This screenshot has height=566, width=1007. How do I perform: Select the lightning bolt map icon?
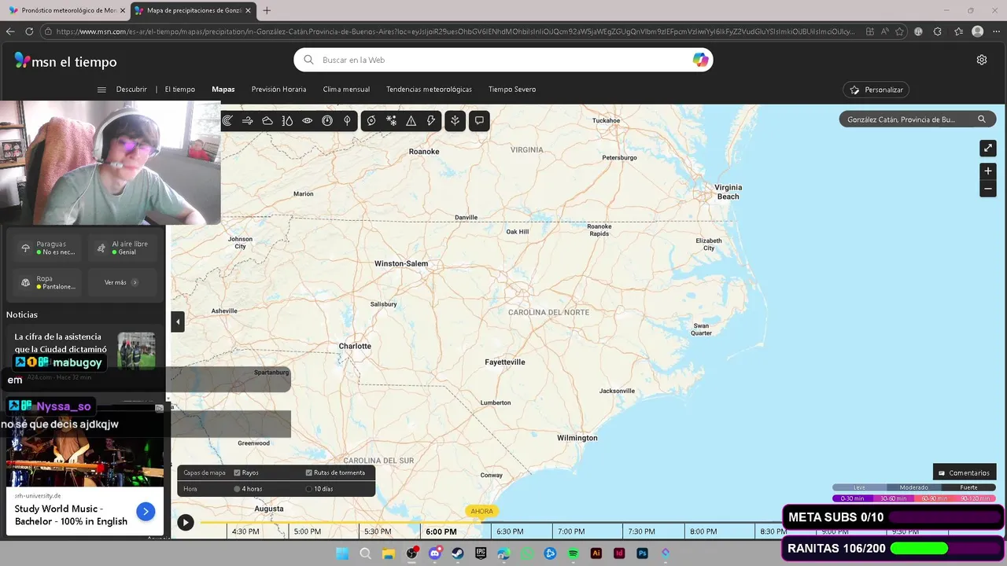[x=431, y=120]
